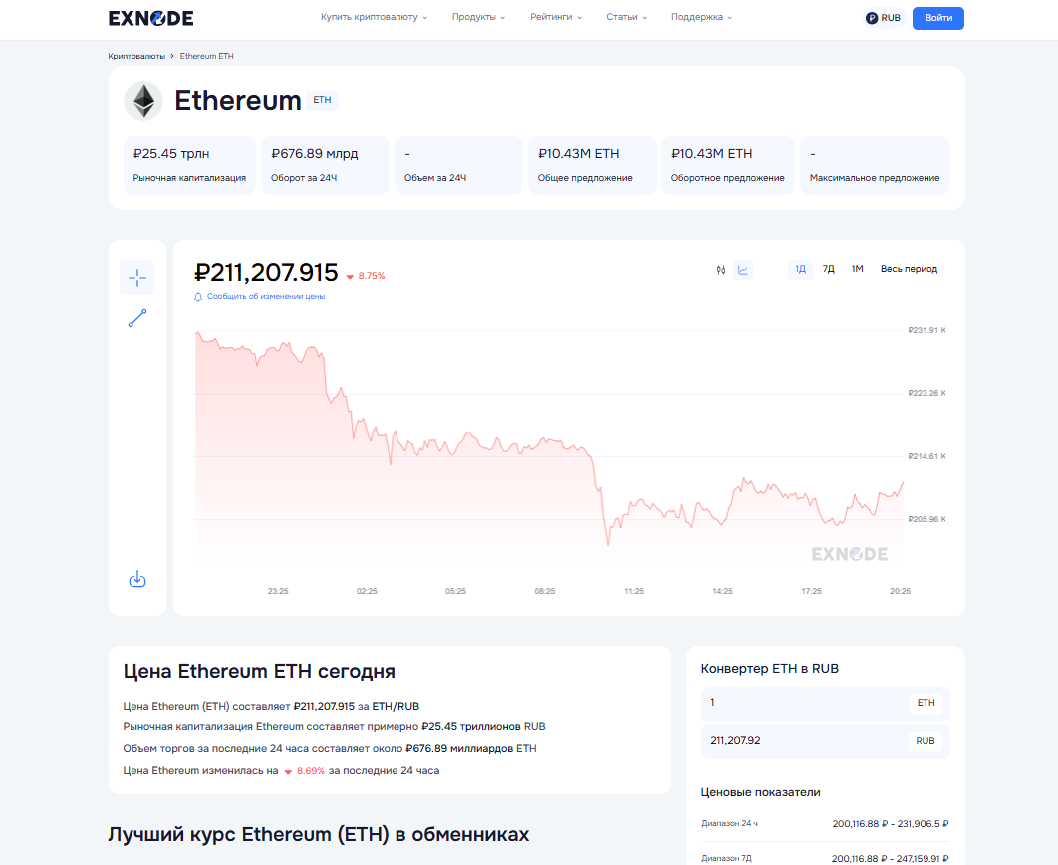Select the trend line drawing tool
This screenshot has height=865, width=1058.
click(x=137, y=317)
